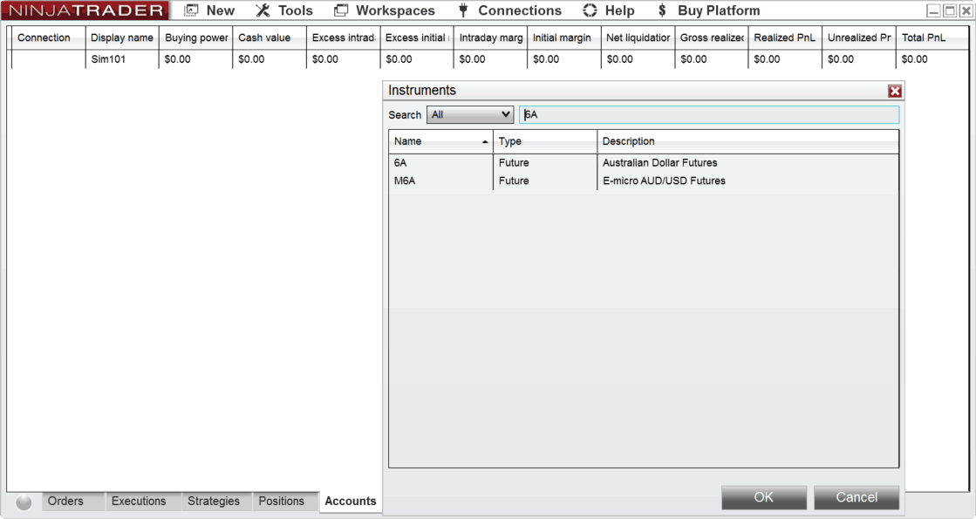Click the Connection column header

pos(48,38)
